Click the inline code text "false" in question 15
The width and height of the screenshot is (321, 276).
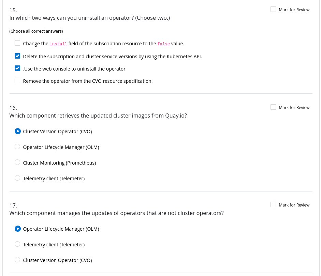(163, 44)
